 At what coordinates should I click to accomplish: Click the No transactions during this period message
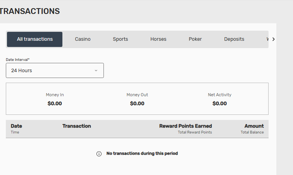tap(142, 154)
